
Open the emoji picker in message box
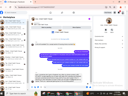(x=87, y=87)
